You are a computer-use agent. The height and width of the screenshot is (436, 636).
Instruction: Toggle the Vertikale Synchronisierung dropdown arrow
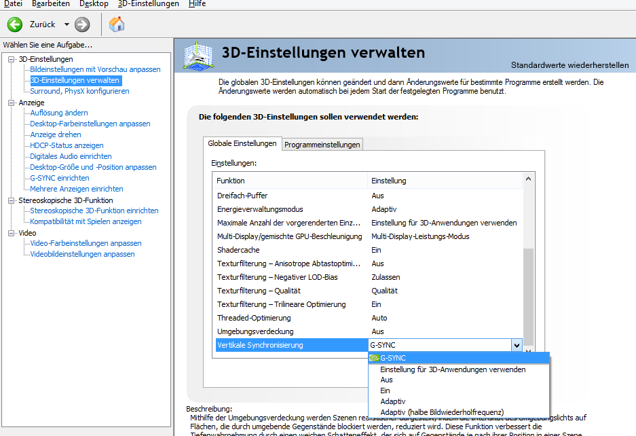pyautogui.click(x=517, y=346)
